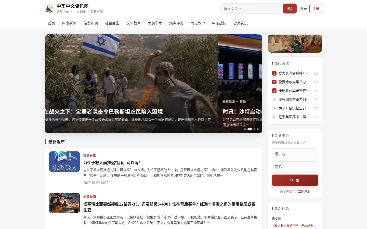Screen dimensions: 367x229
Task: Click commenter name 赛义德
Action: pyautogui.click(x=277, y=219)
